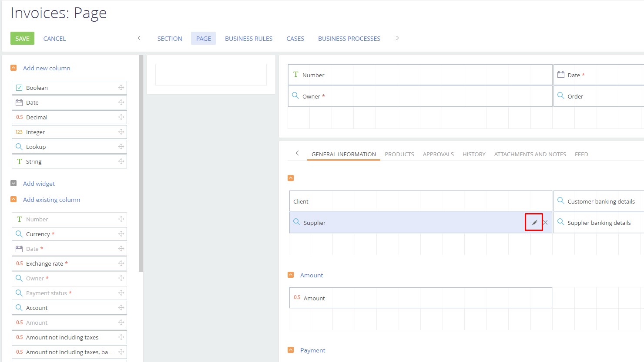The height and width of the screenshot is (362, 644).
Task: Select the Number field on the page header
Action: (x=420, y=75)
